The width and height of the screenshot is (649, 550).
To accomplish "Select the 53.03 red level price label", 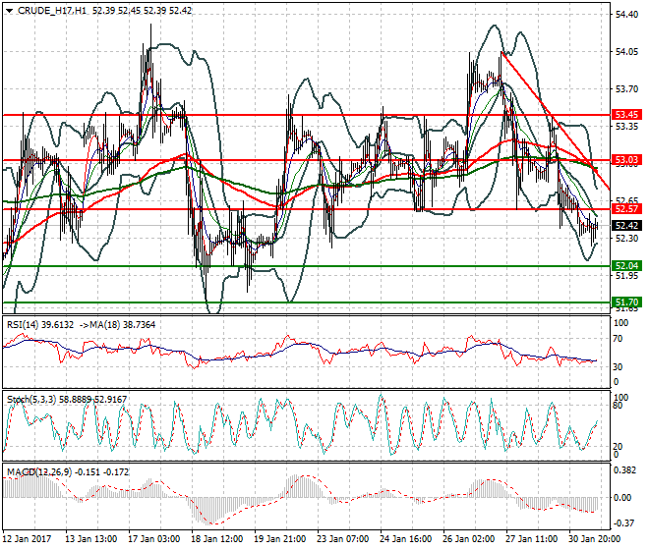I will click(x=627, y=160).
